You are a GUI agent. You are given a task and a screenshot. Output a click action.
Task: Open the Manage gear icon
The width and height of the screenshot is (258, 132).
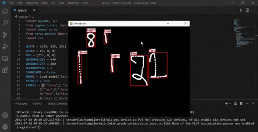pyautogui.click(x=5, y=127)
